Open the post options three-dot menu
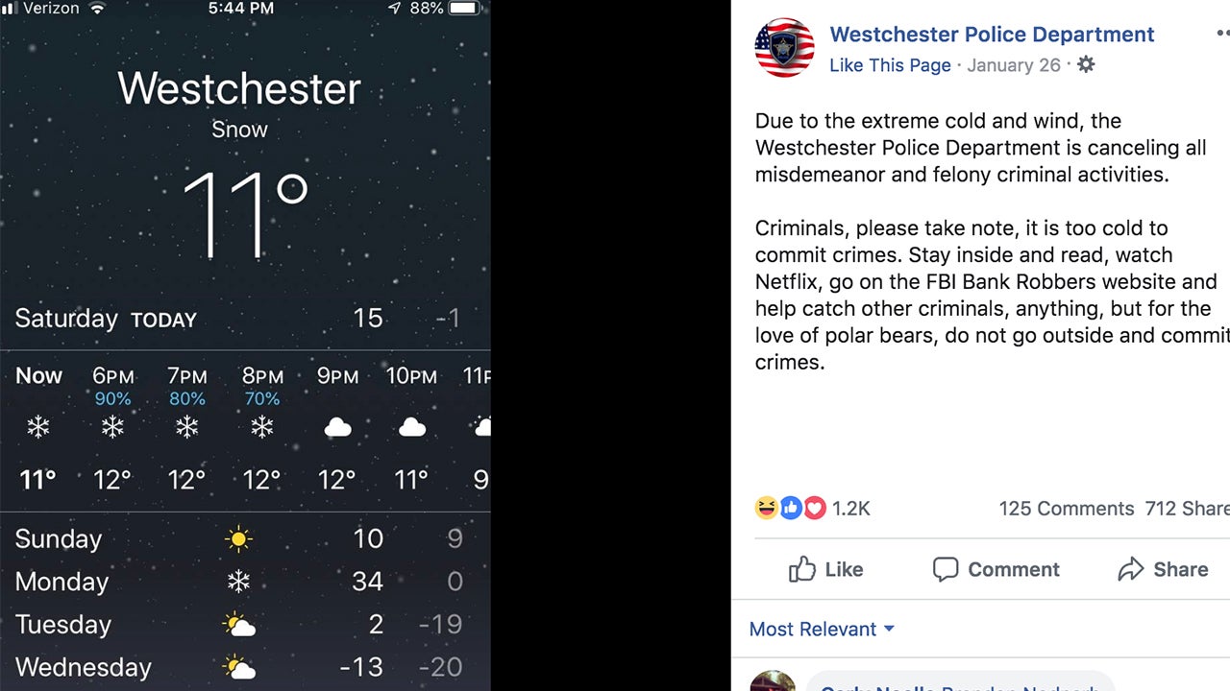The height and width of the screenshot is (691, 1230). 1222,34
